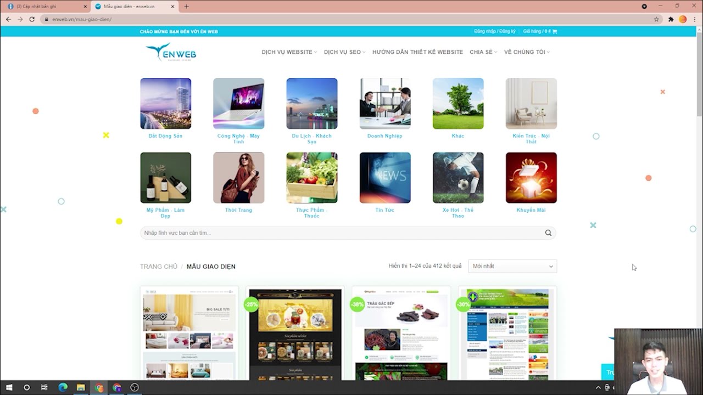
Task: Select the Thực Phẩm - Thuốc vegetables thumbnail
Action: click(312, 178)
